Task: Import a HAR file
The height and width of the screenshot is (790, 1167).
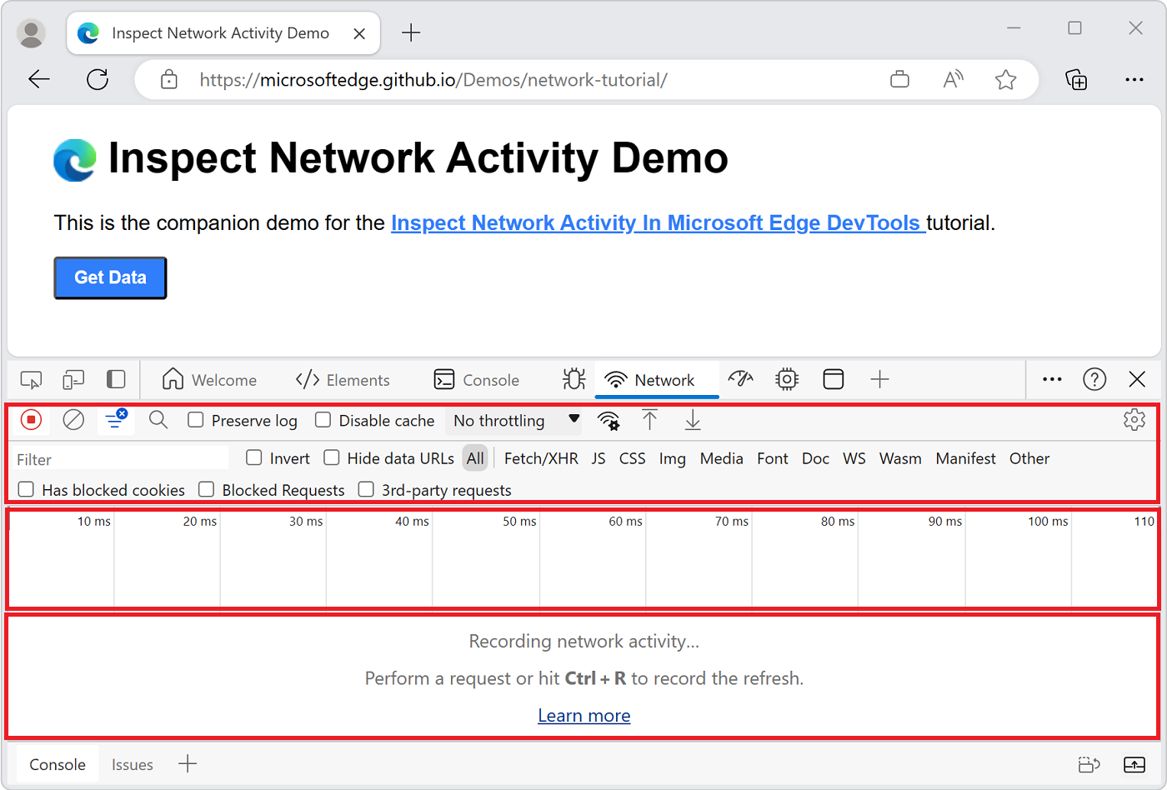Action: click(650, 421)
